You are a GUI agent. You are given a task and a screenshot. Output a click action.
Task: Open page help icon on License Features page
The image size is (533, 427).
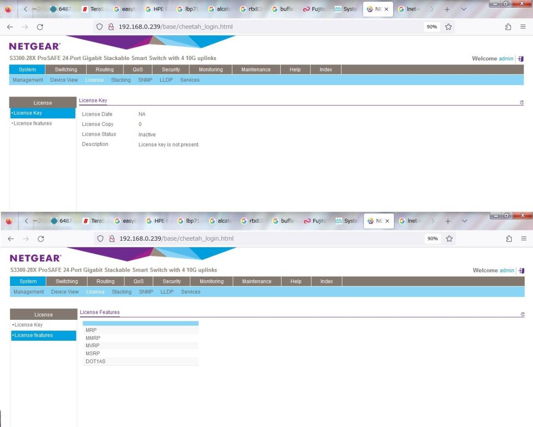pyautogui.click(x=523, y=314)
